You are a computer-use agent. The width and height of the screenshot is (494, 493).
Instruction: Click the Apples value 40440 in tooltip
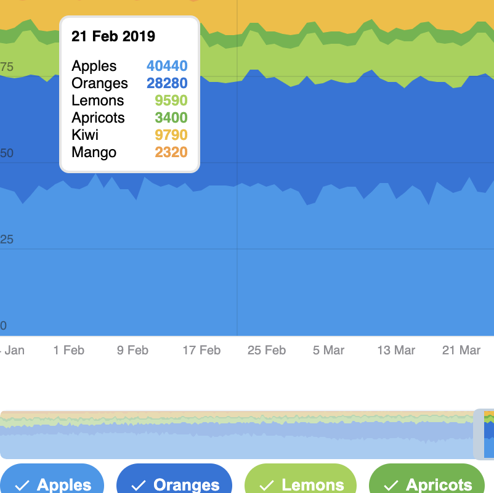[x=167, y=67]
